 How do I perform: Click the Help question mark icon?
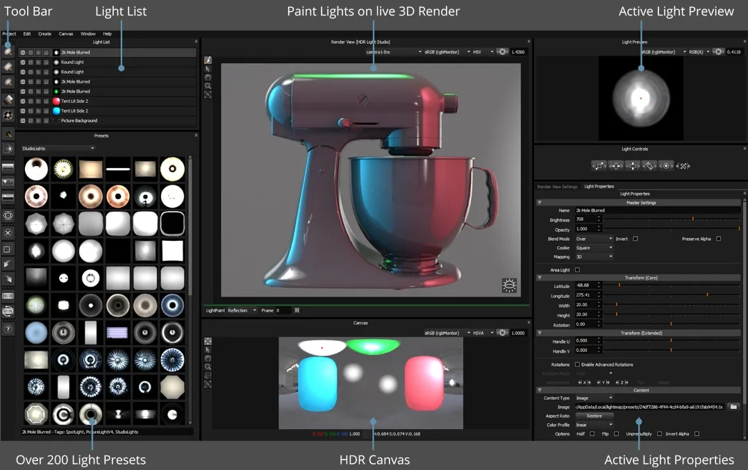pos(8,330)
